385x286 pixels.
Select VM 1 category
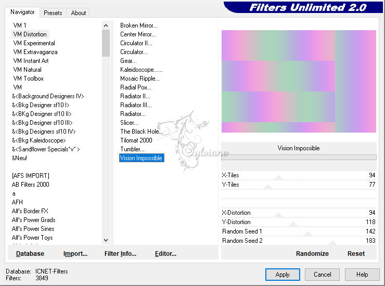20,25
